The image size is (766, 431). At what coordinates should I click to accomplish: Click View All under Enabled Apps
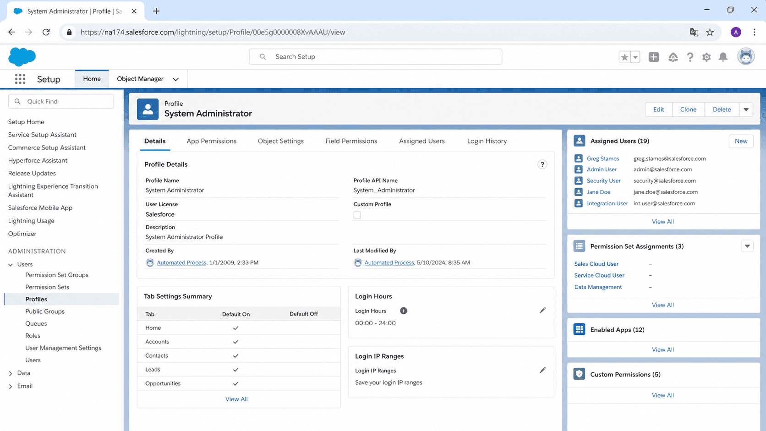pos(662,349)
